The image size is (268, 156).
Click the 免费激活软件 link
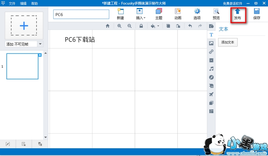232,3
